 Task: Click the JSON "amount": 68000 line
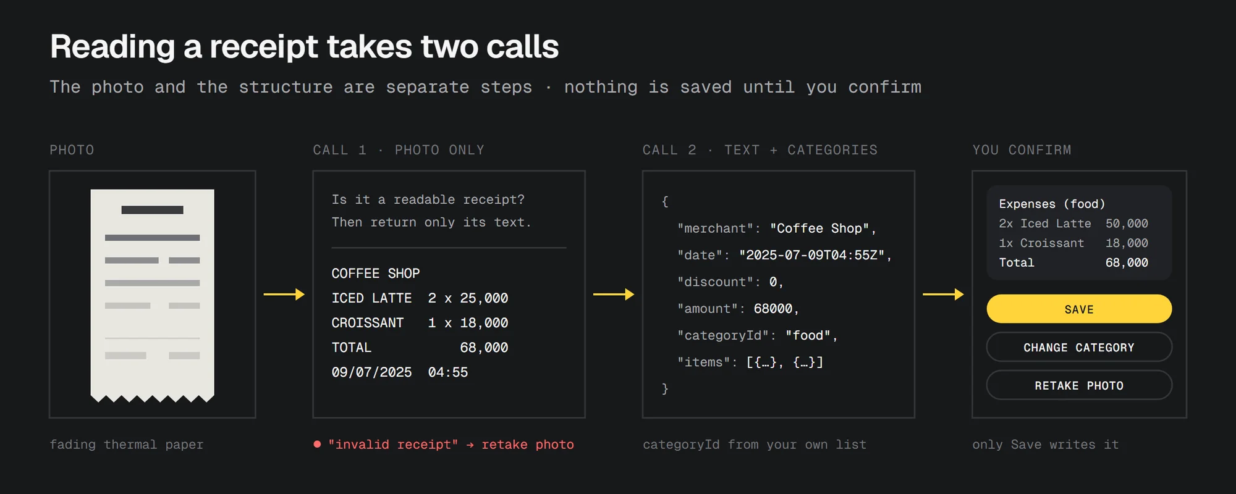(x=739, y=309)
